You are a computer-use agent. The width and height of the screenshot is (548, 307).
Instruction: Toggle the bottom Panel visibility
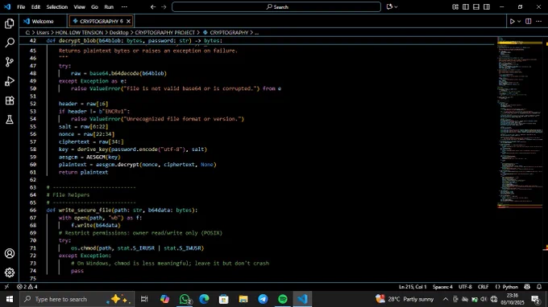coord(476,6)
